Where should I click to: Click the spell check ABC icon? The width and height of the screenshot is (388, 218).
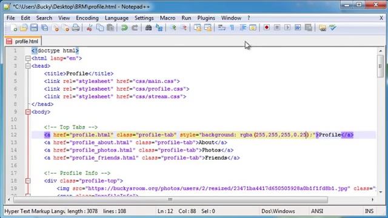[x=333, y=28]
